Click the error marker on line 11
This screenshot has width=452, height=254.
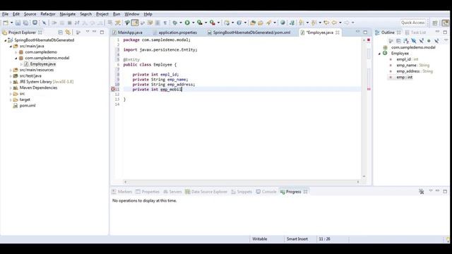point(113,90)
